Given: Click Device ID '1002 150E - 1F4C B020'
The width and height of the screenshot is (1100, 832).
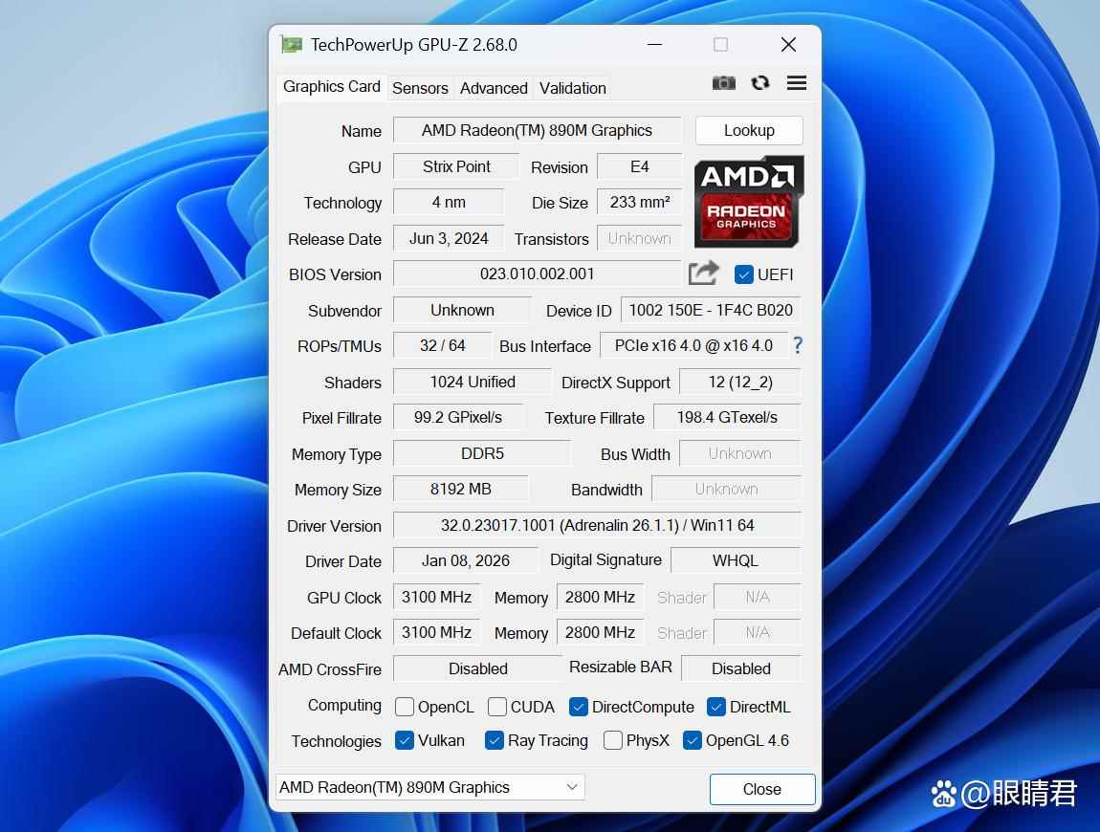Looking at the screenshot, I should click(x=711, y=310).
